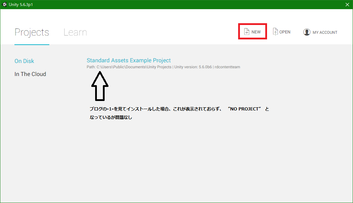This screenshot has width=353, height=203.
Task: Select the On Disk projects list
Action: coord(24,61)
